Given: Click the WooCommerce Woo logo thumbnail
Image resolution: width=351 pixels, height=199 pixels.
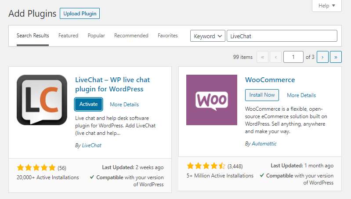Looking at the screenshot, I should click(212, 100).
